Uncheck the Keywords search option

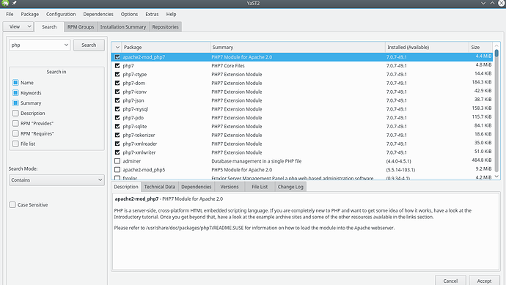(15, 93)
